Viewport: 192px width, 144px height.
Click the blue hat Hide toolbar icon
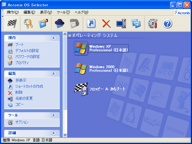coord(60,23)
